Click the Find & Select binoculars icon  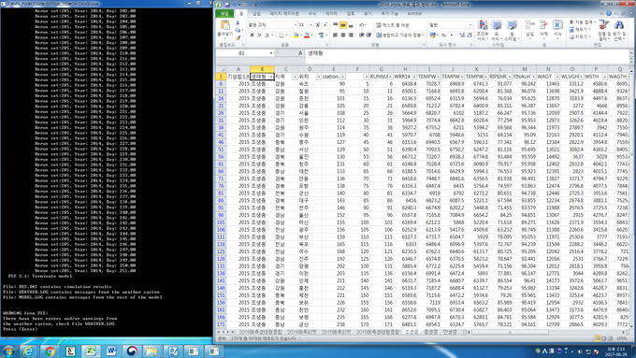619,31
